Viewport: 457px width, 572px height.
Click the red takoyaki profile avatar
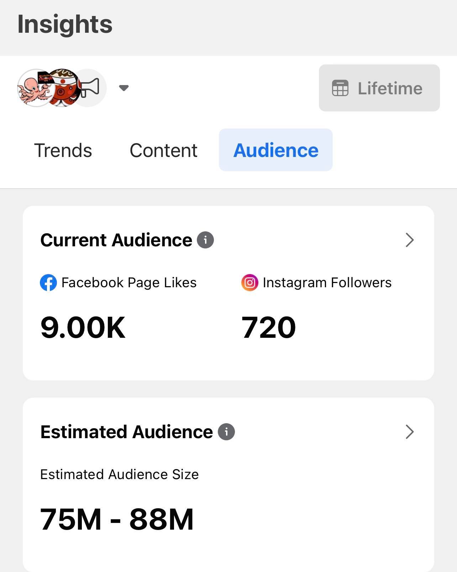63,88
